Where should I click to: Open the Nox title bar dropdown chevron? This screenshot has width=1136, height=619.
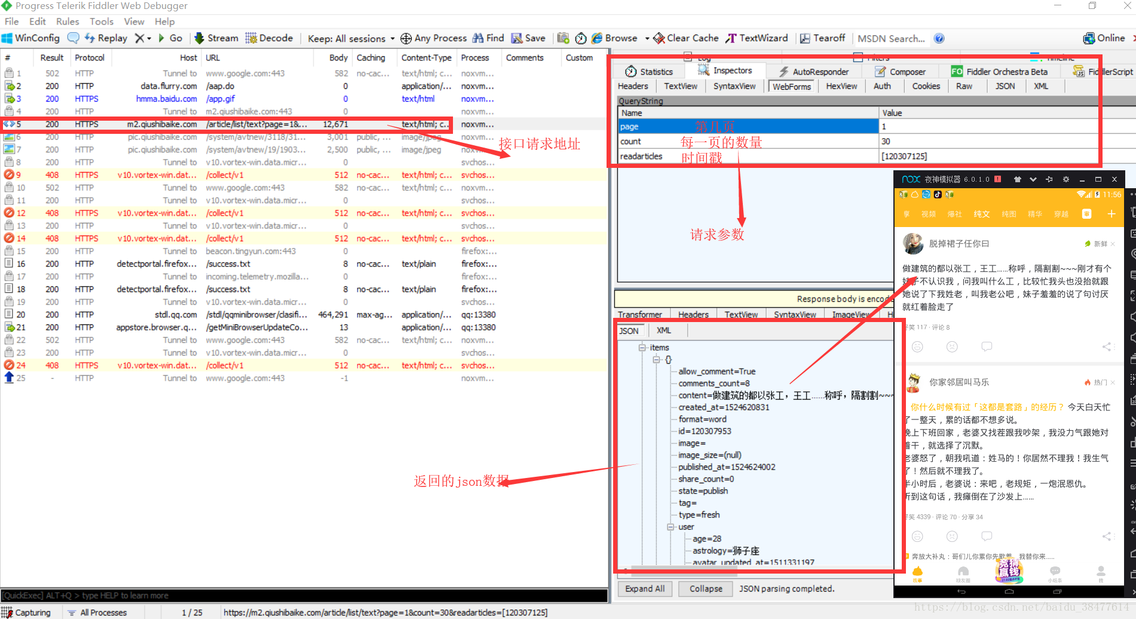coord(1033,179)
